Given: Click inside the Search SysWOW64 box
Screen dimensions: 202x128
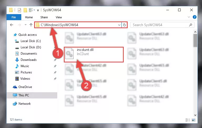Looking at the screenshot, I should click(x=160, y=25).
